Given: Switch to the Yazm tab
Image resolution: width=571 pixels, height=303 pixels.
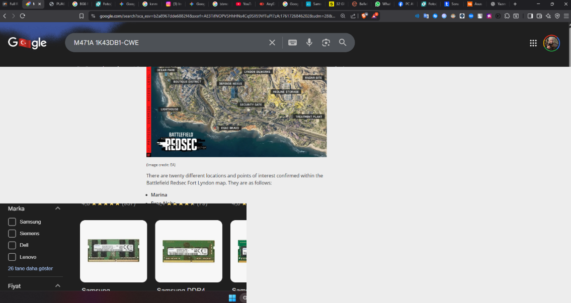Looking at the screenshot, I should pos(498,4).
